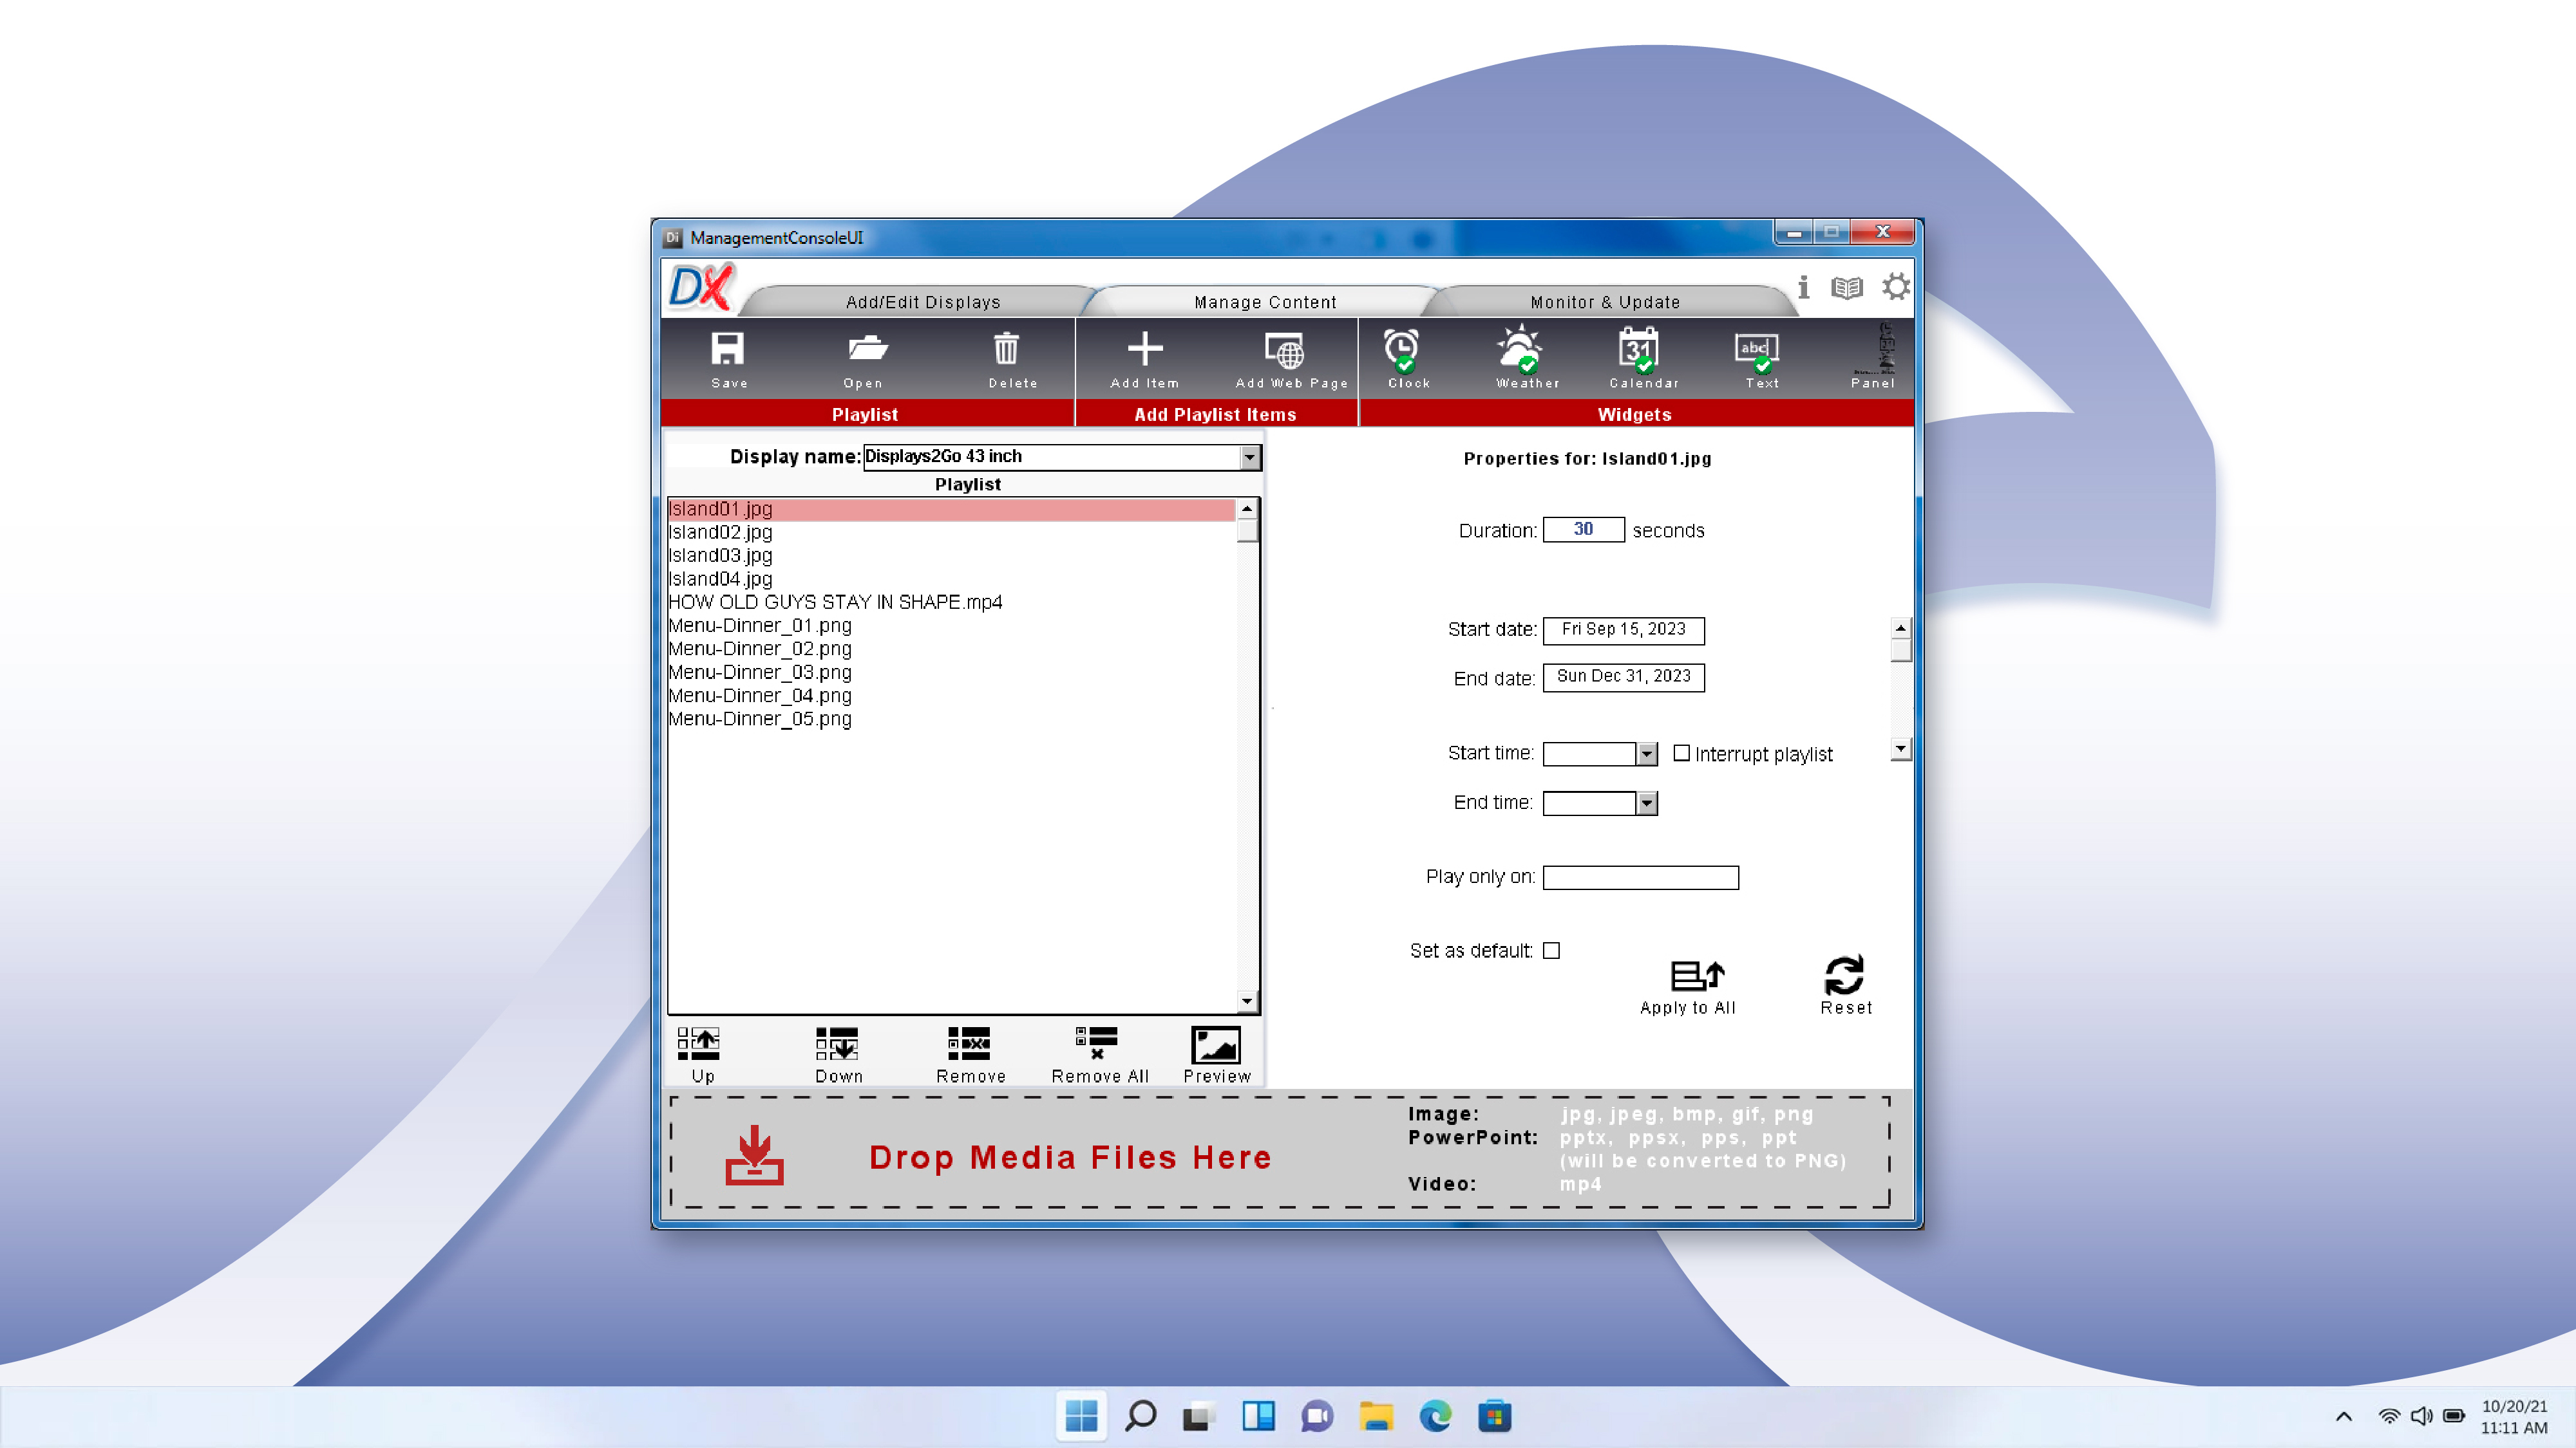Click Remove All playlist items icon
This screenshot has width=2576, height=1448.
[1096, 1044]
